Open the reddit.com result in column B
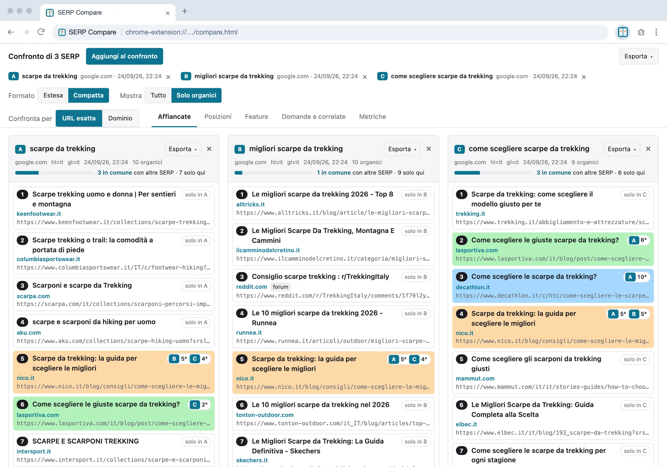Screen dimensions: 667x467 pyautogui.click(x=251, y=287)
